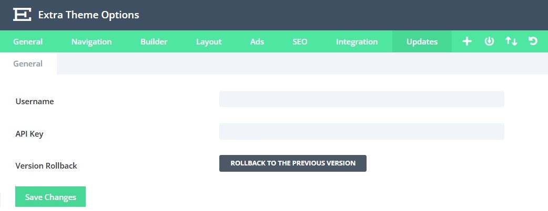The height and width of the screenshot is (211, 548).
Task: Click the Save Changes button
Action: [50, 197]
